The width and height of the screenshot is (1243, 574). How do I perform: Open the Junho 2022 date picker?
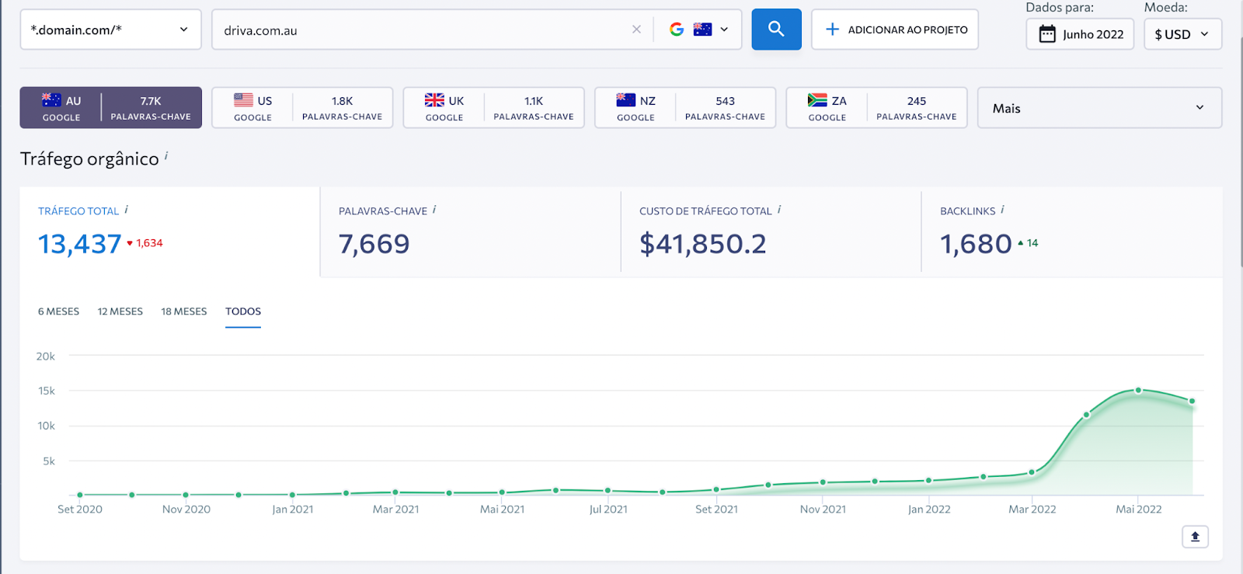click(x=1080, y=34)
